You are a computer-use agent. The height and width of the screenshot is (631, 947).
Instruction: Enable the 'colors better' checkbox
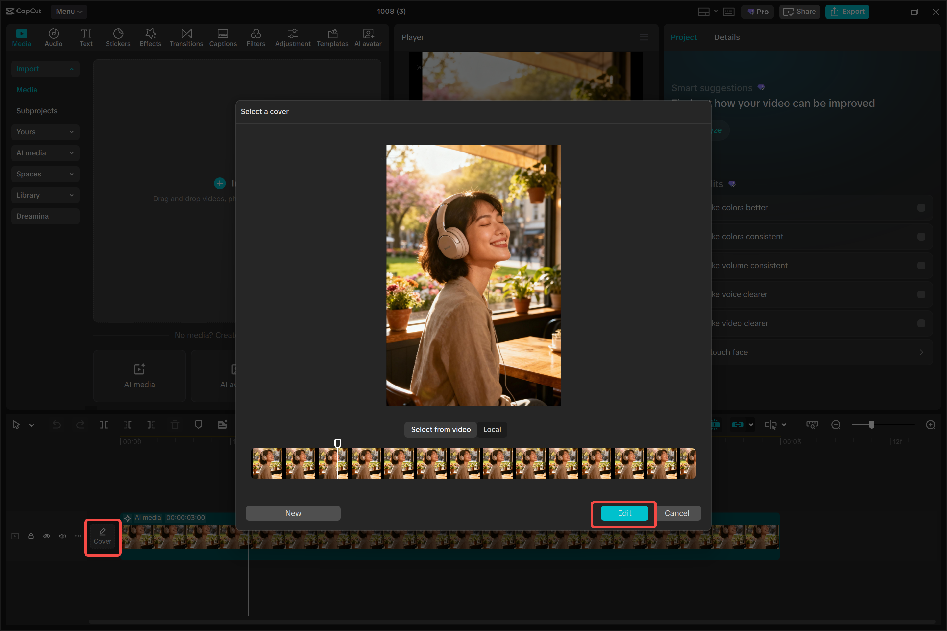pos(921,208)
